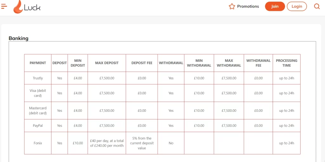Viewport: 325px width, 162px height.
Task: Click the MAX WITHDRAWAL column header
Action: [x=229, y=63]
